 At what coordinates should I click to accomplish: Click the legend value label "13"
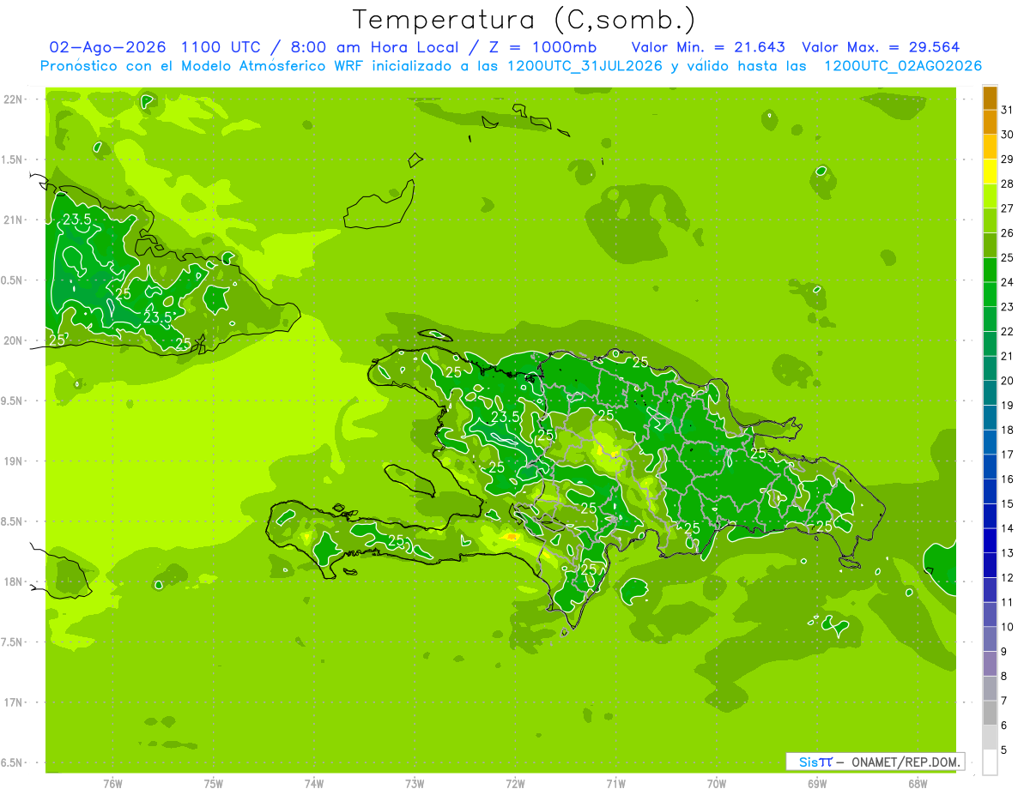click(1008, 552)
